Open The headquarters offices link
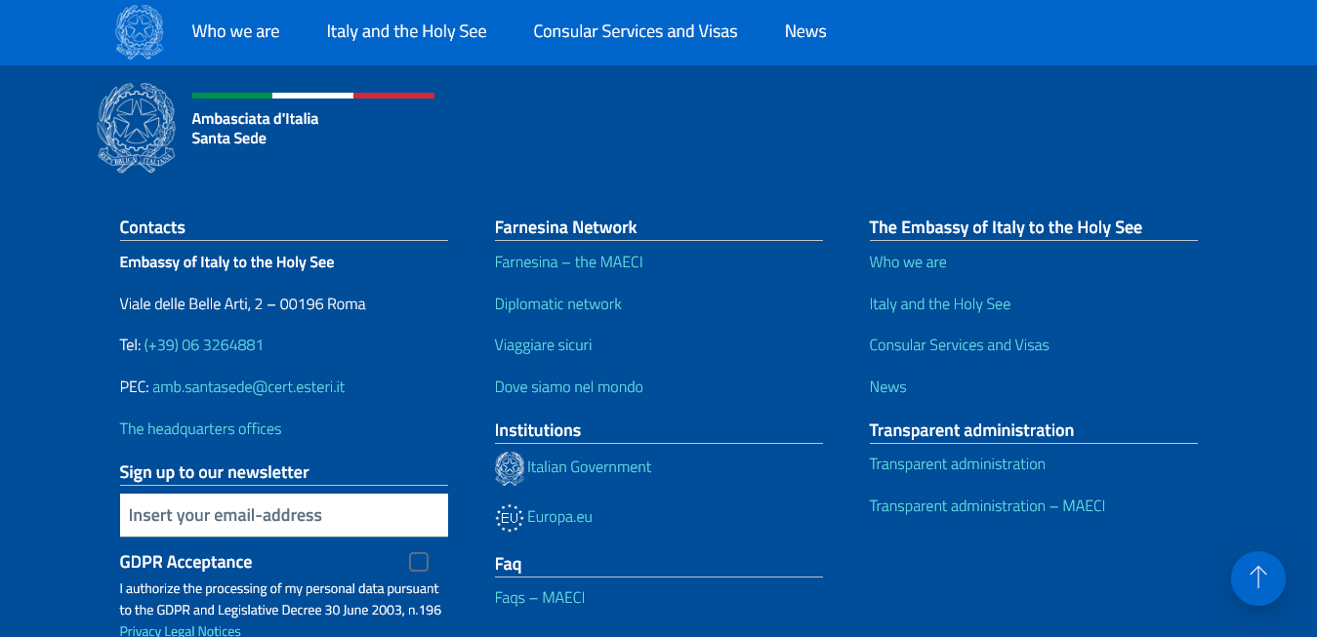 point(200,429)
